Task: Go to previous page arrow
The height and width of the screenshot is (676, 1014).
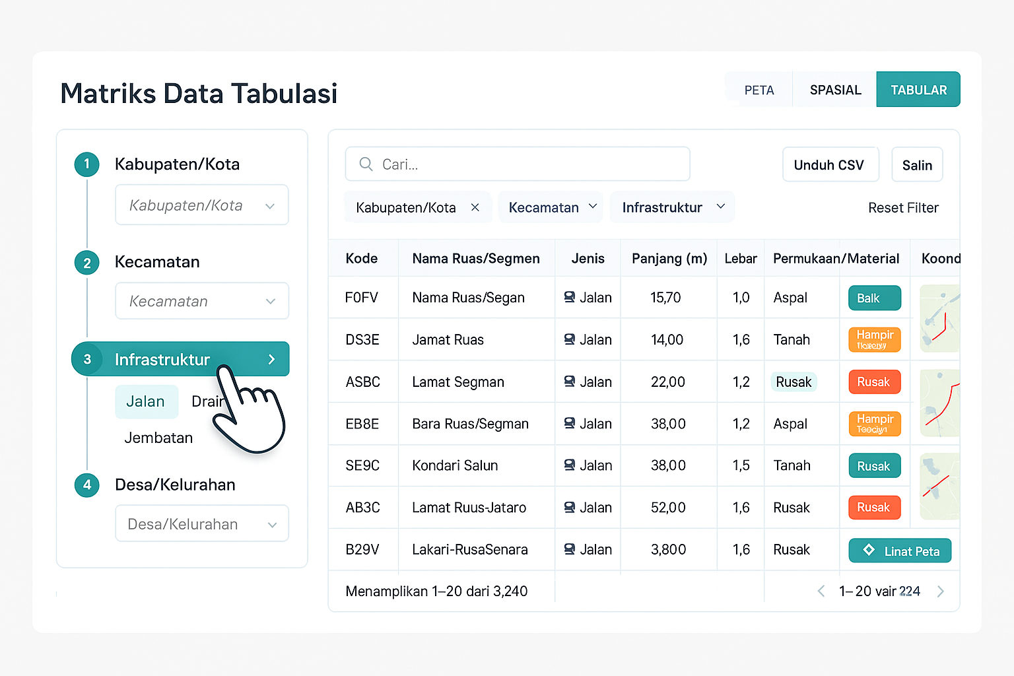Action: pos(821,591)
